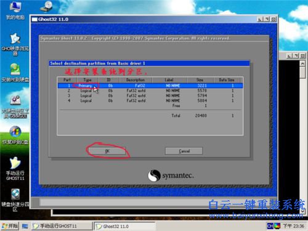Screen dimensions: 308x231
Task: Select partition 4 Logical size 5884 row
Action: pos(150,100)
